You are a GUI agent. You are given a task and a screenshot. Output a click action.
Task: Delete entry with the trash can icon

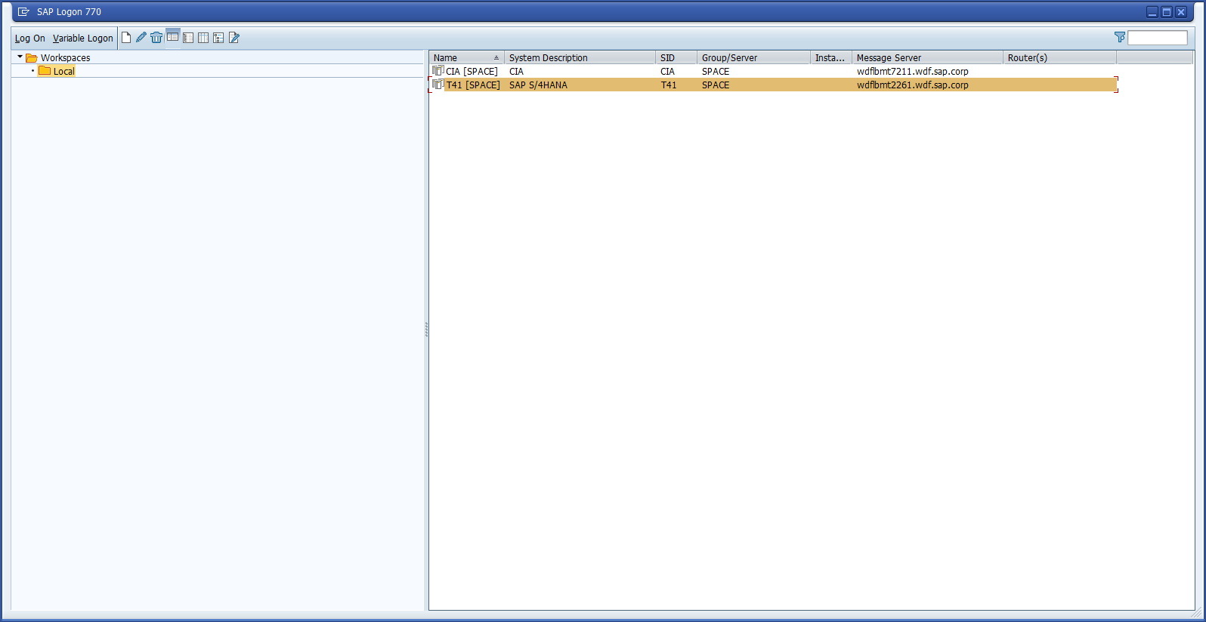(156, 38)
